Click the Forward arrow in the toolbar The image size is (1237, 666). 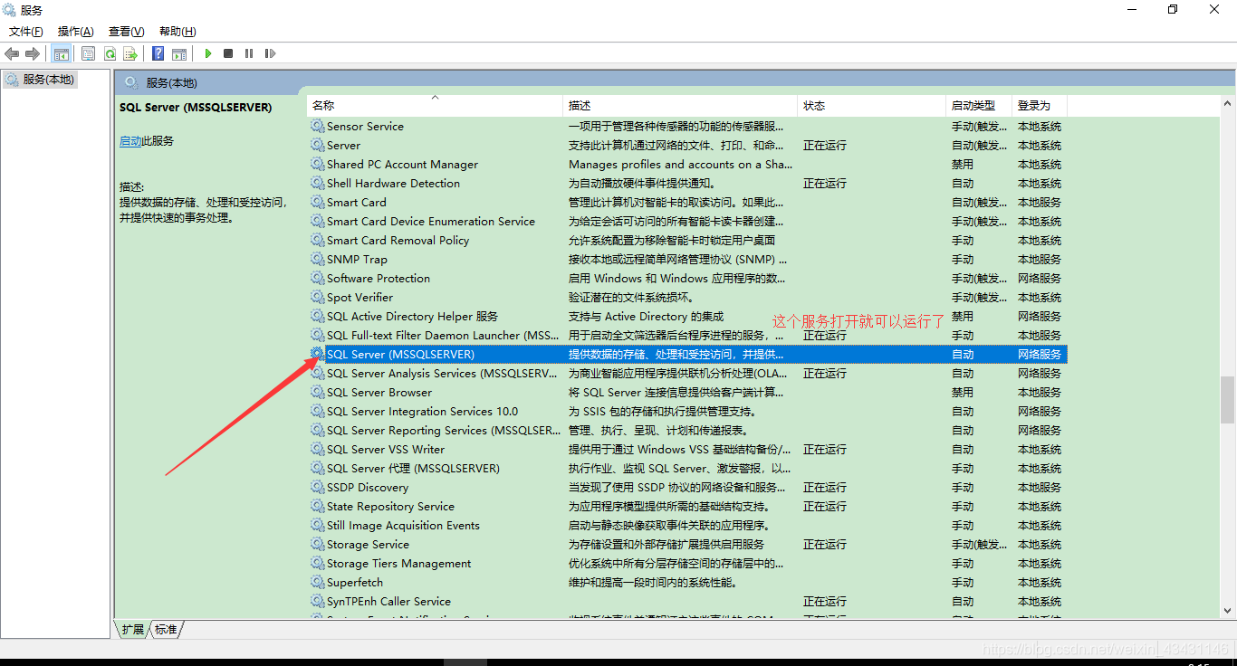(33, 53)
